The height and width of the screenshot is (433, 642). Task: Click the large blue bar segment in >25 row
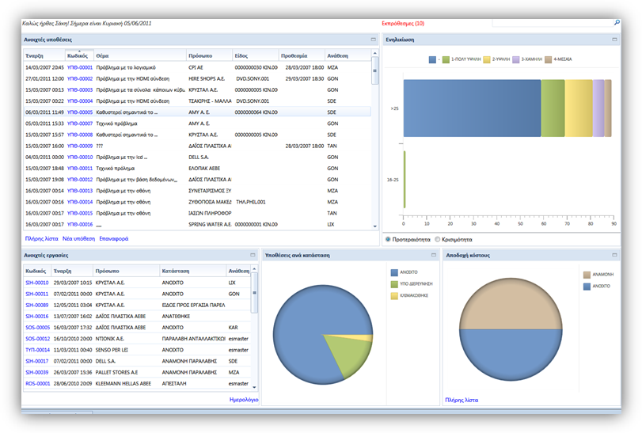(472, 108)
